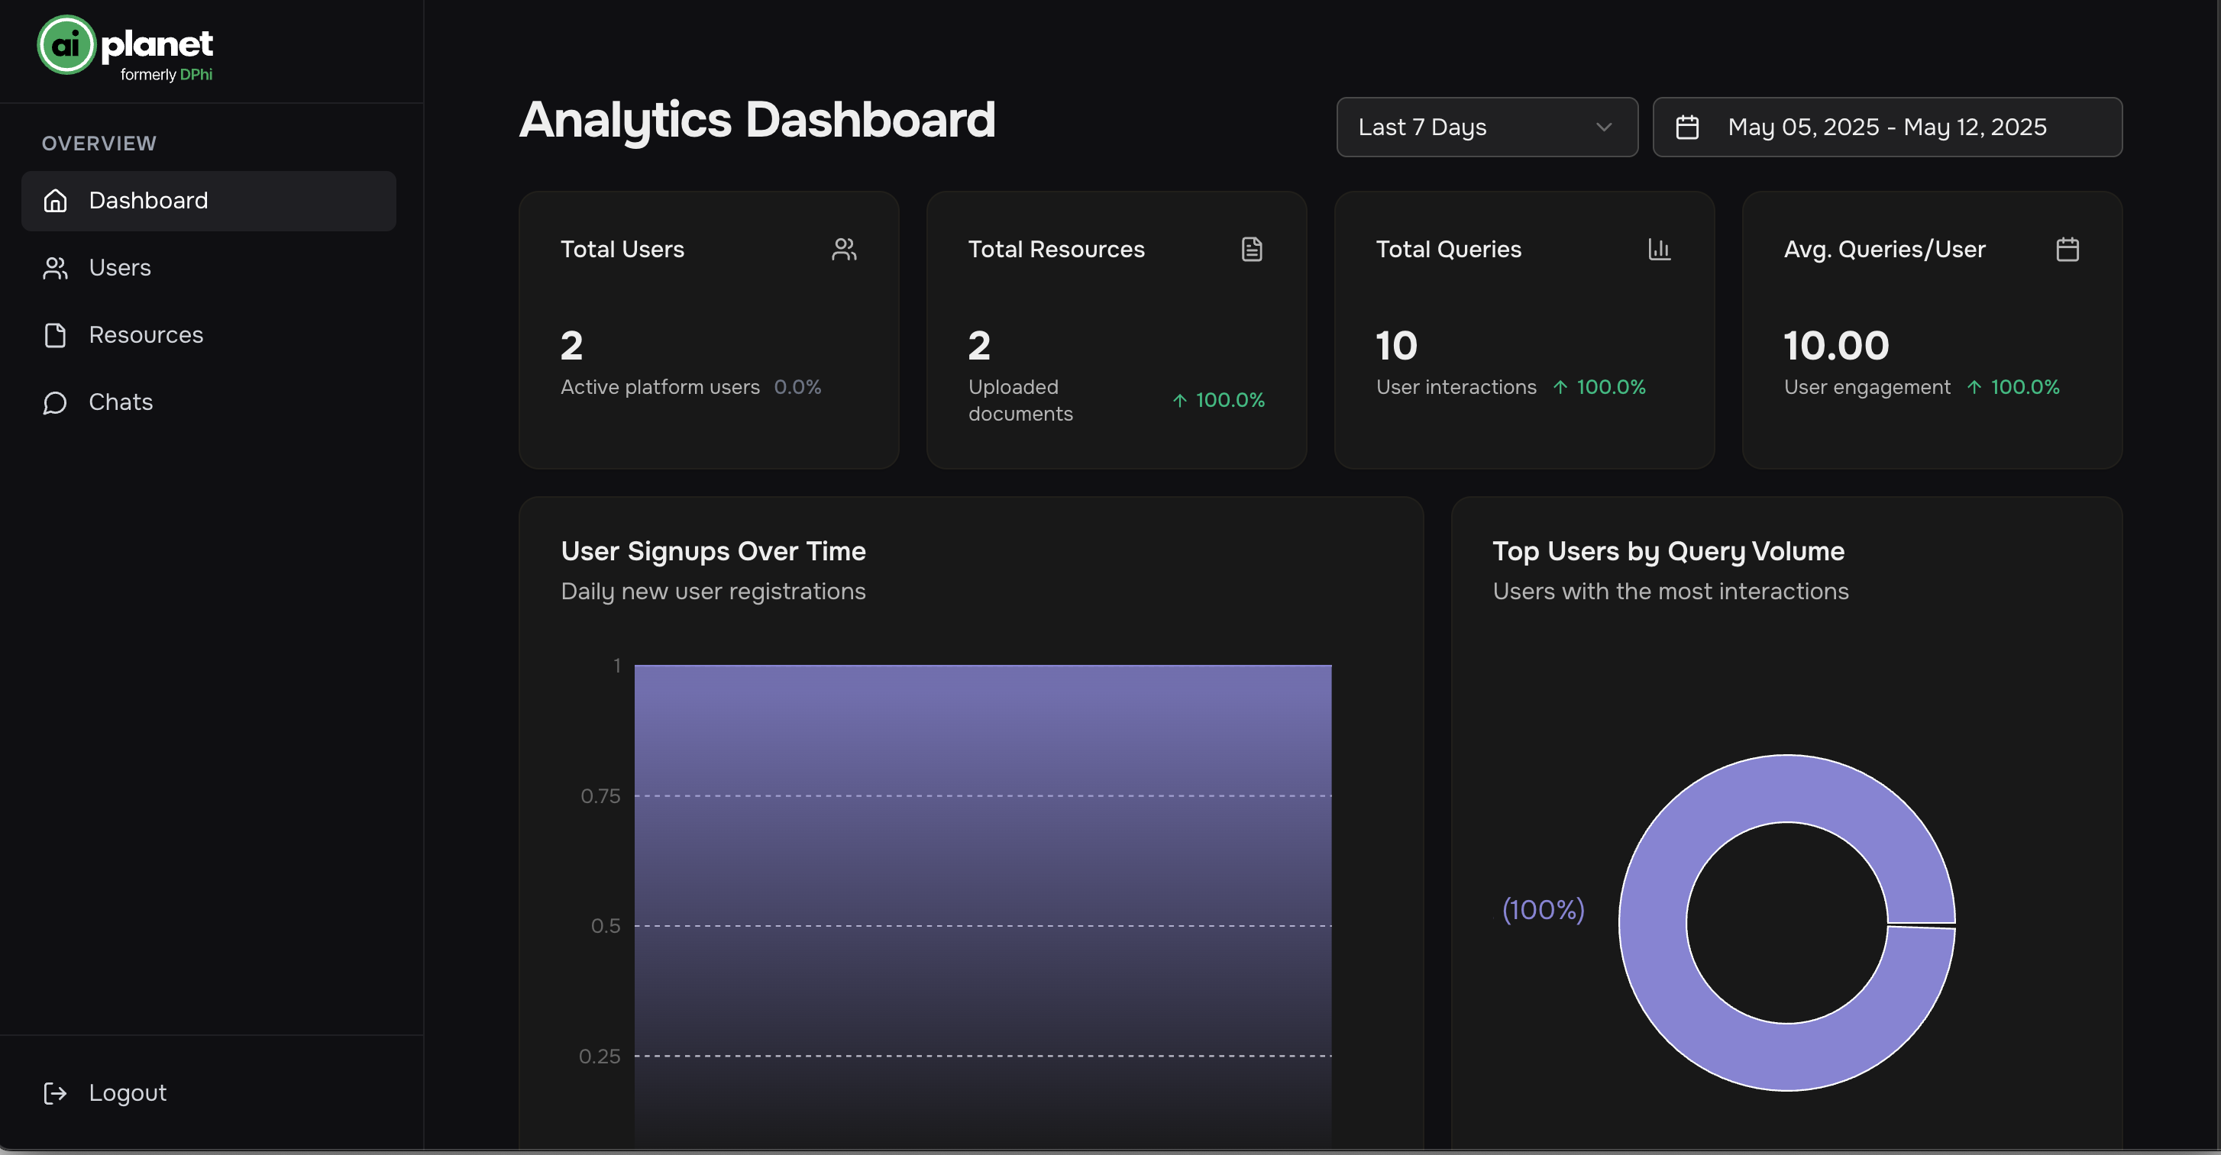Image resolution: width=2221 pixels, height=1155 pixels.
Task: Click the users icon on Total Users card
Action: pyautogui.click(x=844, y=249)
